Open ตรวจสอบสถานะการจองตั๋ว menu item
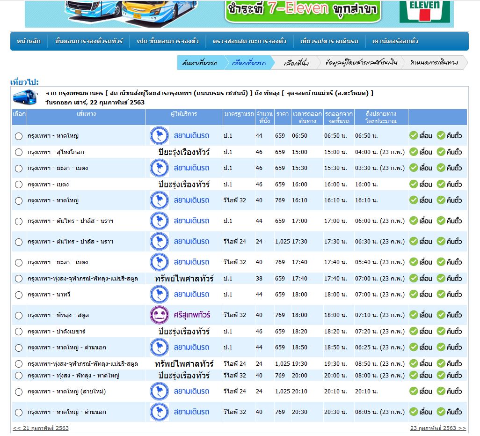This screenshot has width=480, height=436. point(249,41)
